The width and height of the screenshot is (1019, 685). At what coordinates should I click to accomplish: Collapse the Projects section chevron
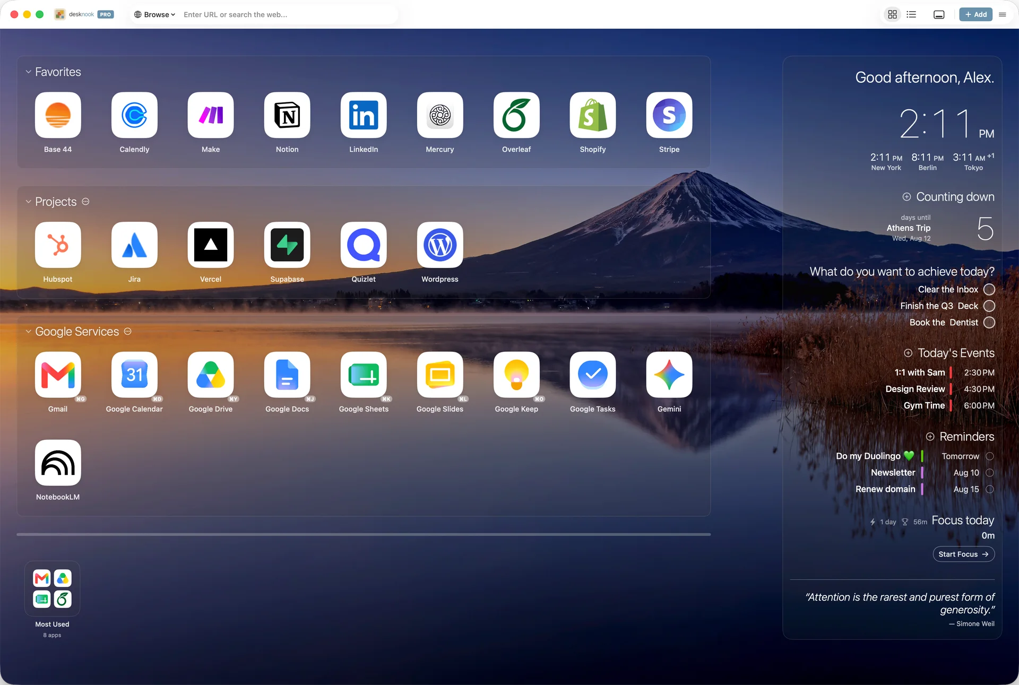pos(29,202)
